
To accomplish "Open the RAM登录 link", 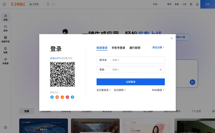I will click(158, 90).
